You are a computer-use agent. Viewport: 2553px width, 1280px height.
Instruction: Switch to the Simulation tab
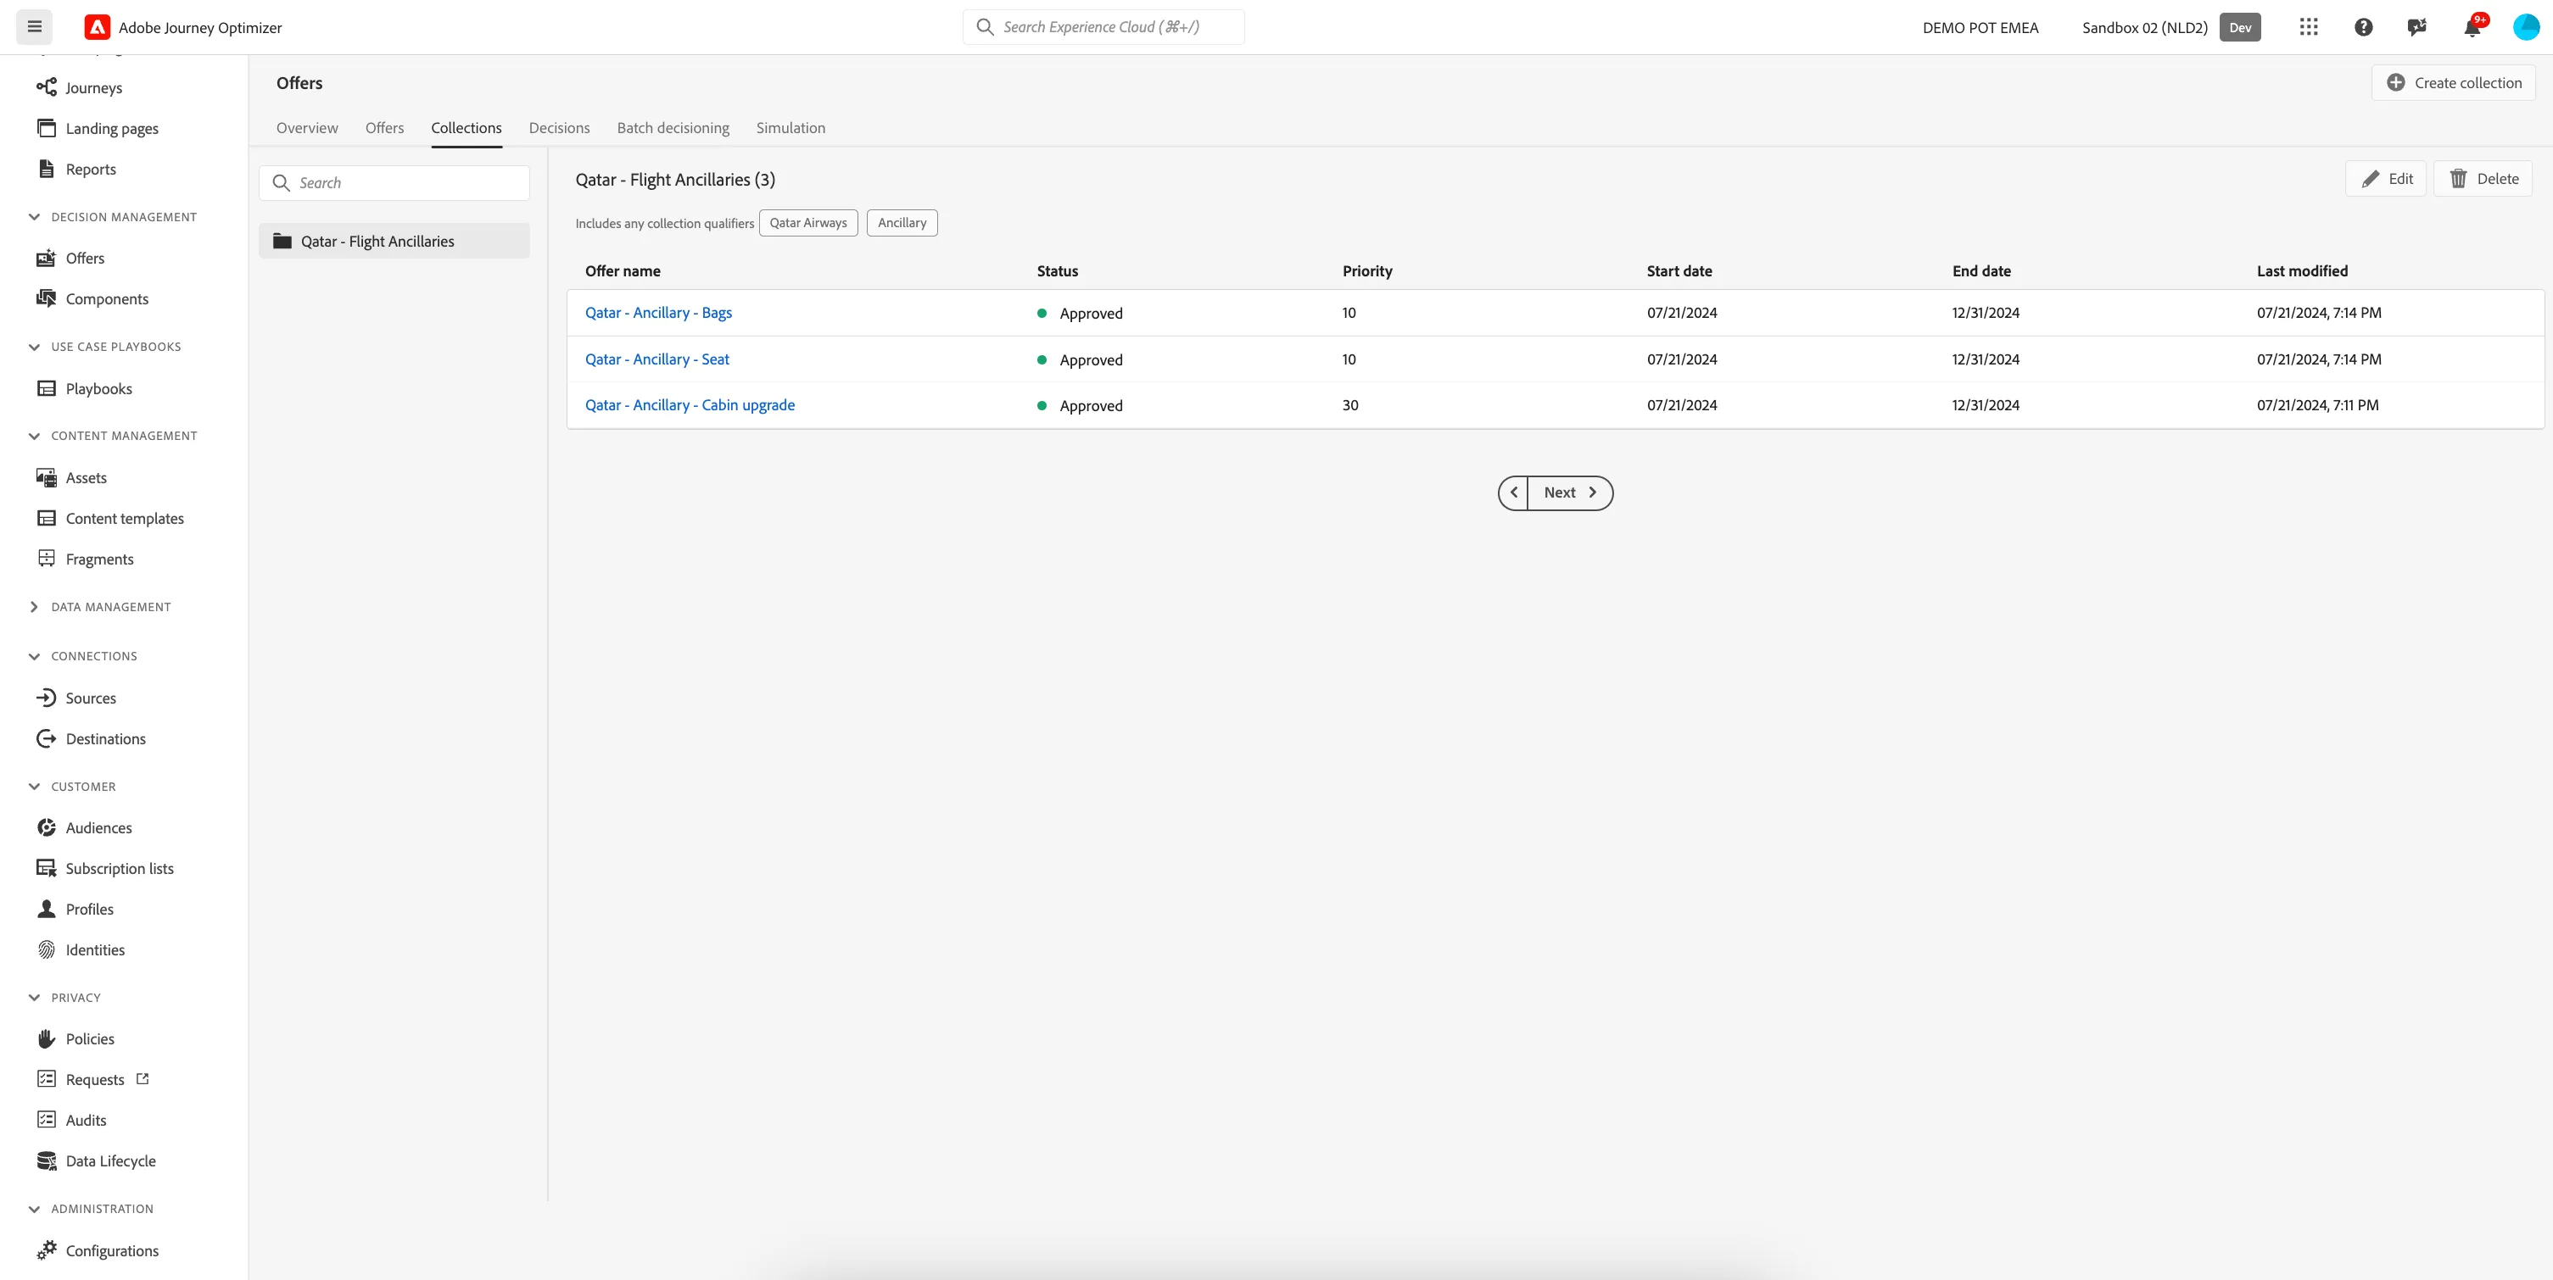point(790,128)
